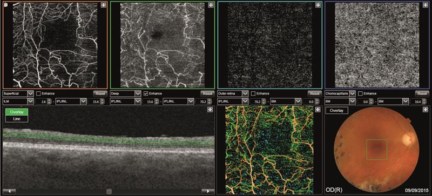Uncheck Enhance for the Deep layer

(x=146, y=93)
